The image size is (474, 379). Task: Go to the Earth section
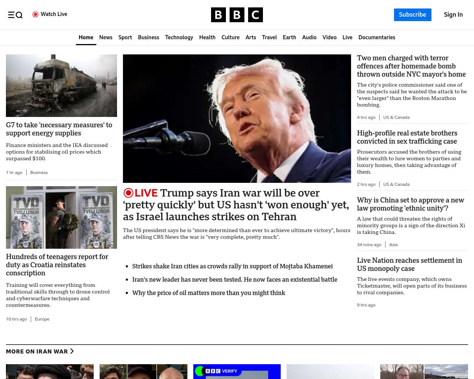[290, 37]
